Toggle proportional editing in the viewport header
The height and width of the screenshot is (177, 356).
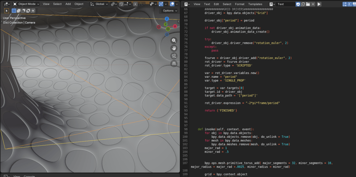[x=135, y=4]
